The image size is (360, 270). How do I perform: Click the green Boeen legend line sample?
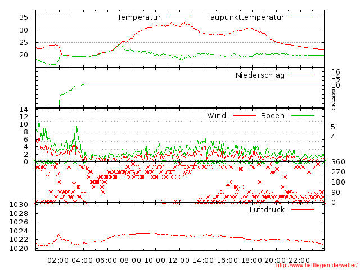pos(303,115)
